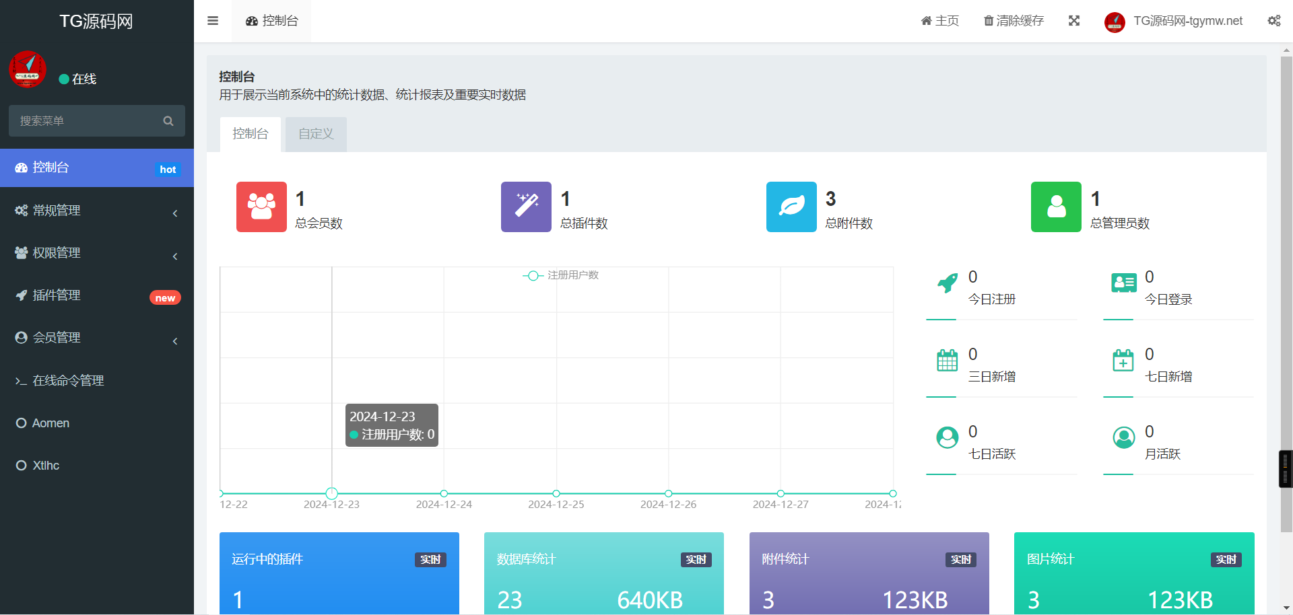Expand the 常规管理 sidebar menu
The width and height of the screenshot is (1293, 615).
pos(97,211)
